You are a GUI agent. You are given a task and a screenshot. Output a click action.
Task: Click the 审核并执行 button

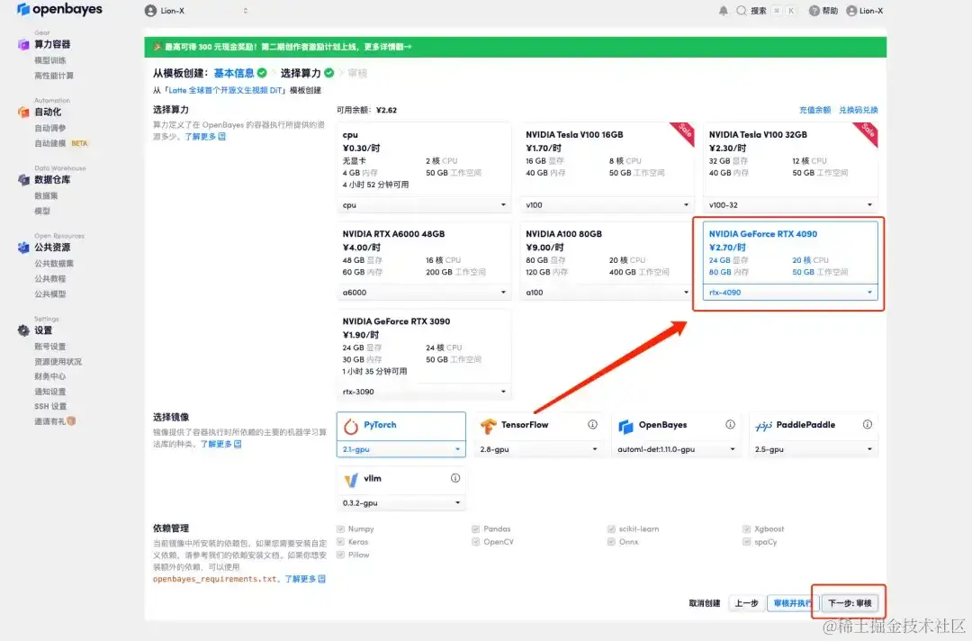pos(793,603)
